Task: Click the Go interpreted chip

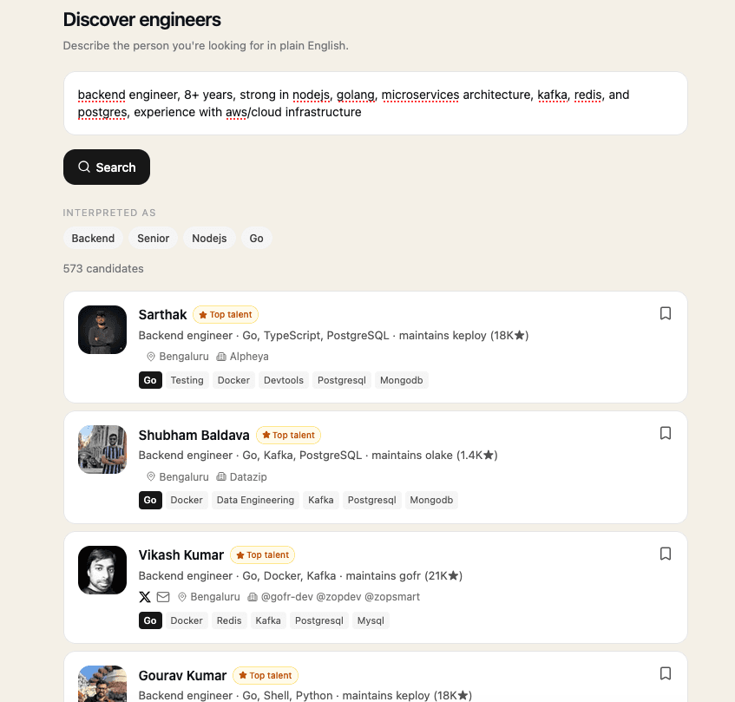Action: click(x=256, y=239)
